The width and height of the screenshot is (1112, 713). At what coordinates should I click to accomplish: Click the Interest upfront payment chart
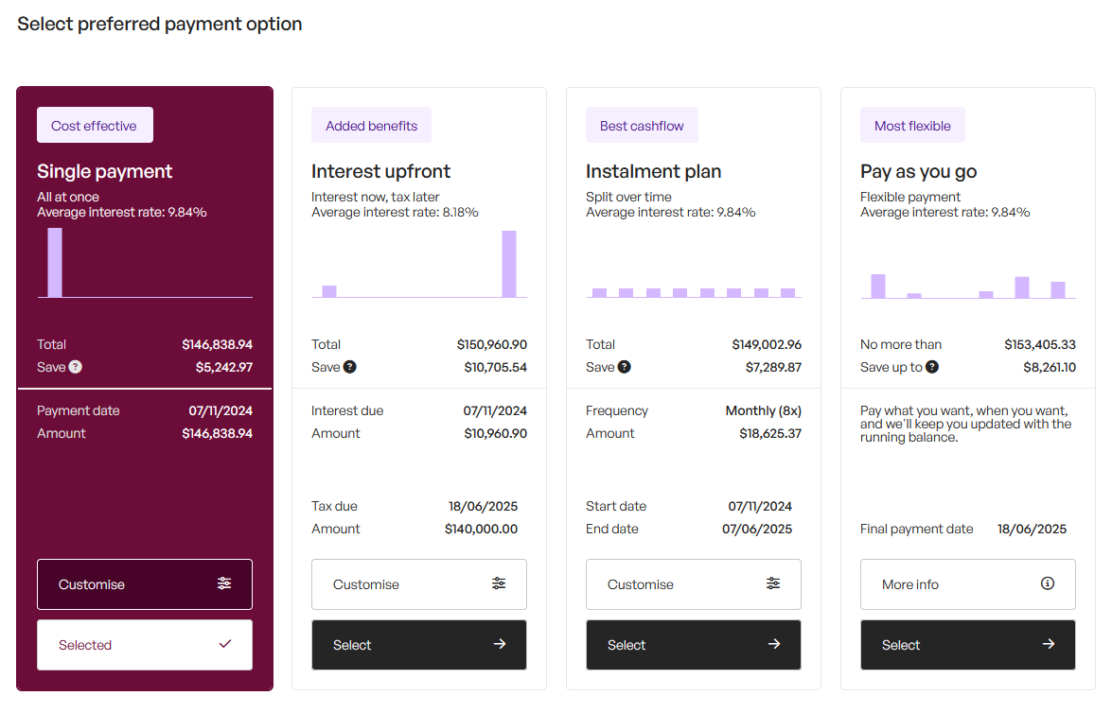pyautogui.click(x=419, y=265)
